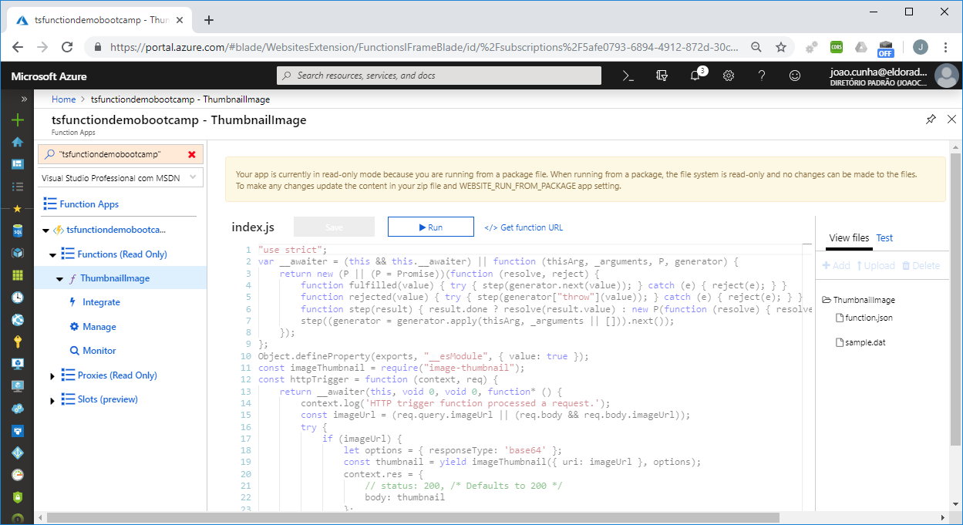This screenshot has width=963, height=525.
Task: Collapse the tsfunctiondemobootca... app node
Action: (46, 230)
